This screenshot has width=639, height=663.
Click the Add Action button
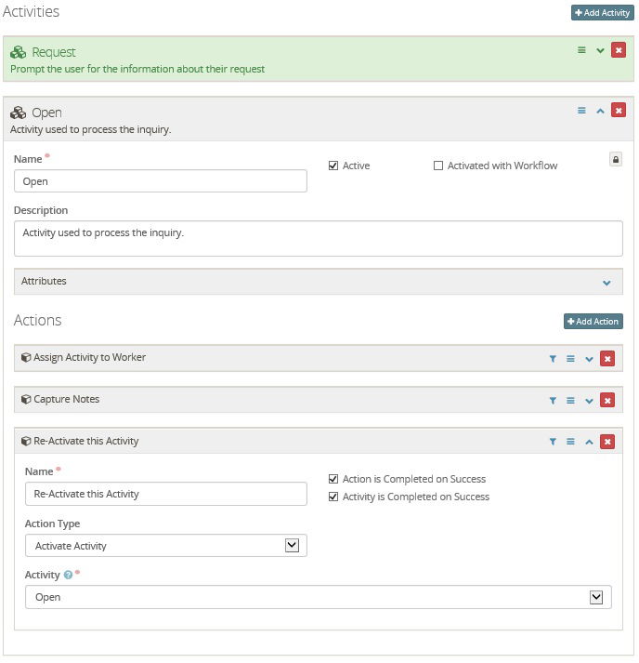pyautogui.click(x=593, y=322)
